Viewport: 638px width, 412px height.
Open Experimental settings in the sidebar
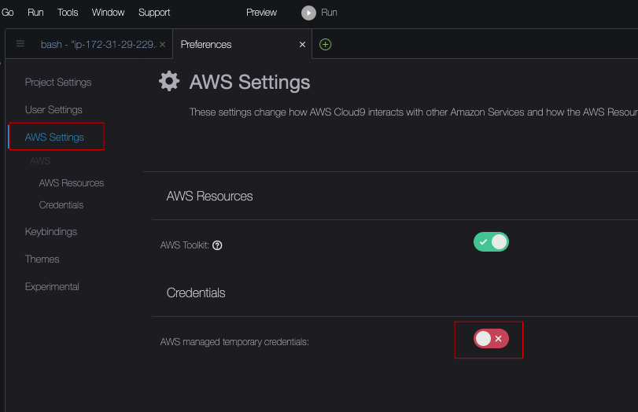pyautogui.click(x=52, y=287)
